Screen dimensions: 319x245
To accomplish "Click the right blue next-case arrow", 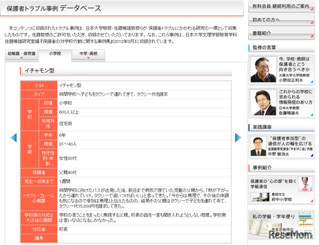I will (238, 137).
